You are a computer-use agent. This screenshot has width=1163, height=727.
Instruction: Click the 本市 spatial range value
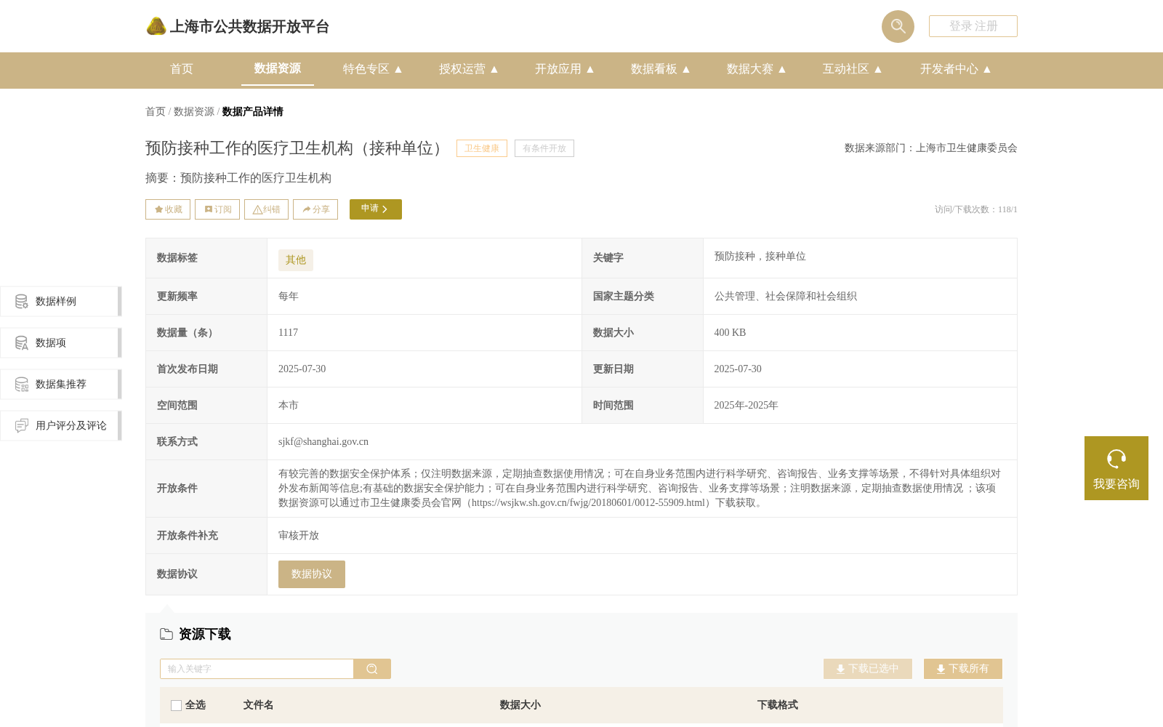[x=289, y=406]
